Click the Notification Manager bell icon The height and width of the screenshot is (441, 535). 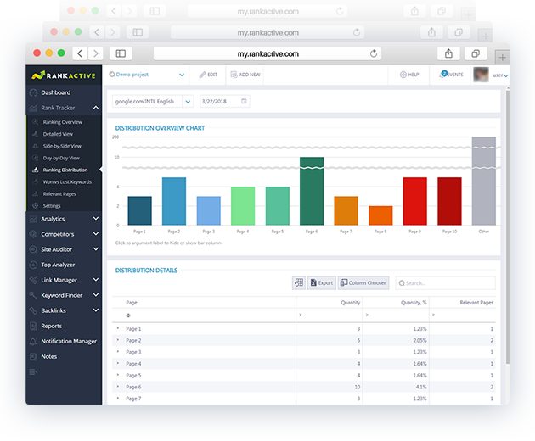point(33,341)
